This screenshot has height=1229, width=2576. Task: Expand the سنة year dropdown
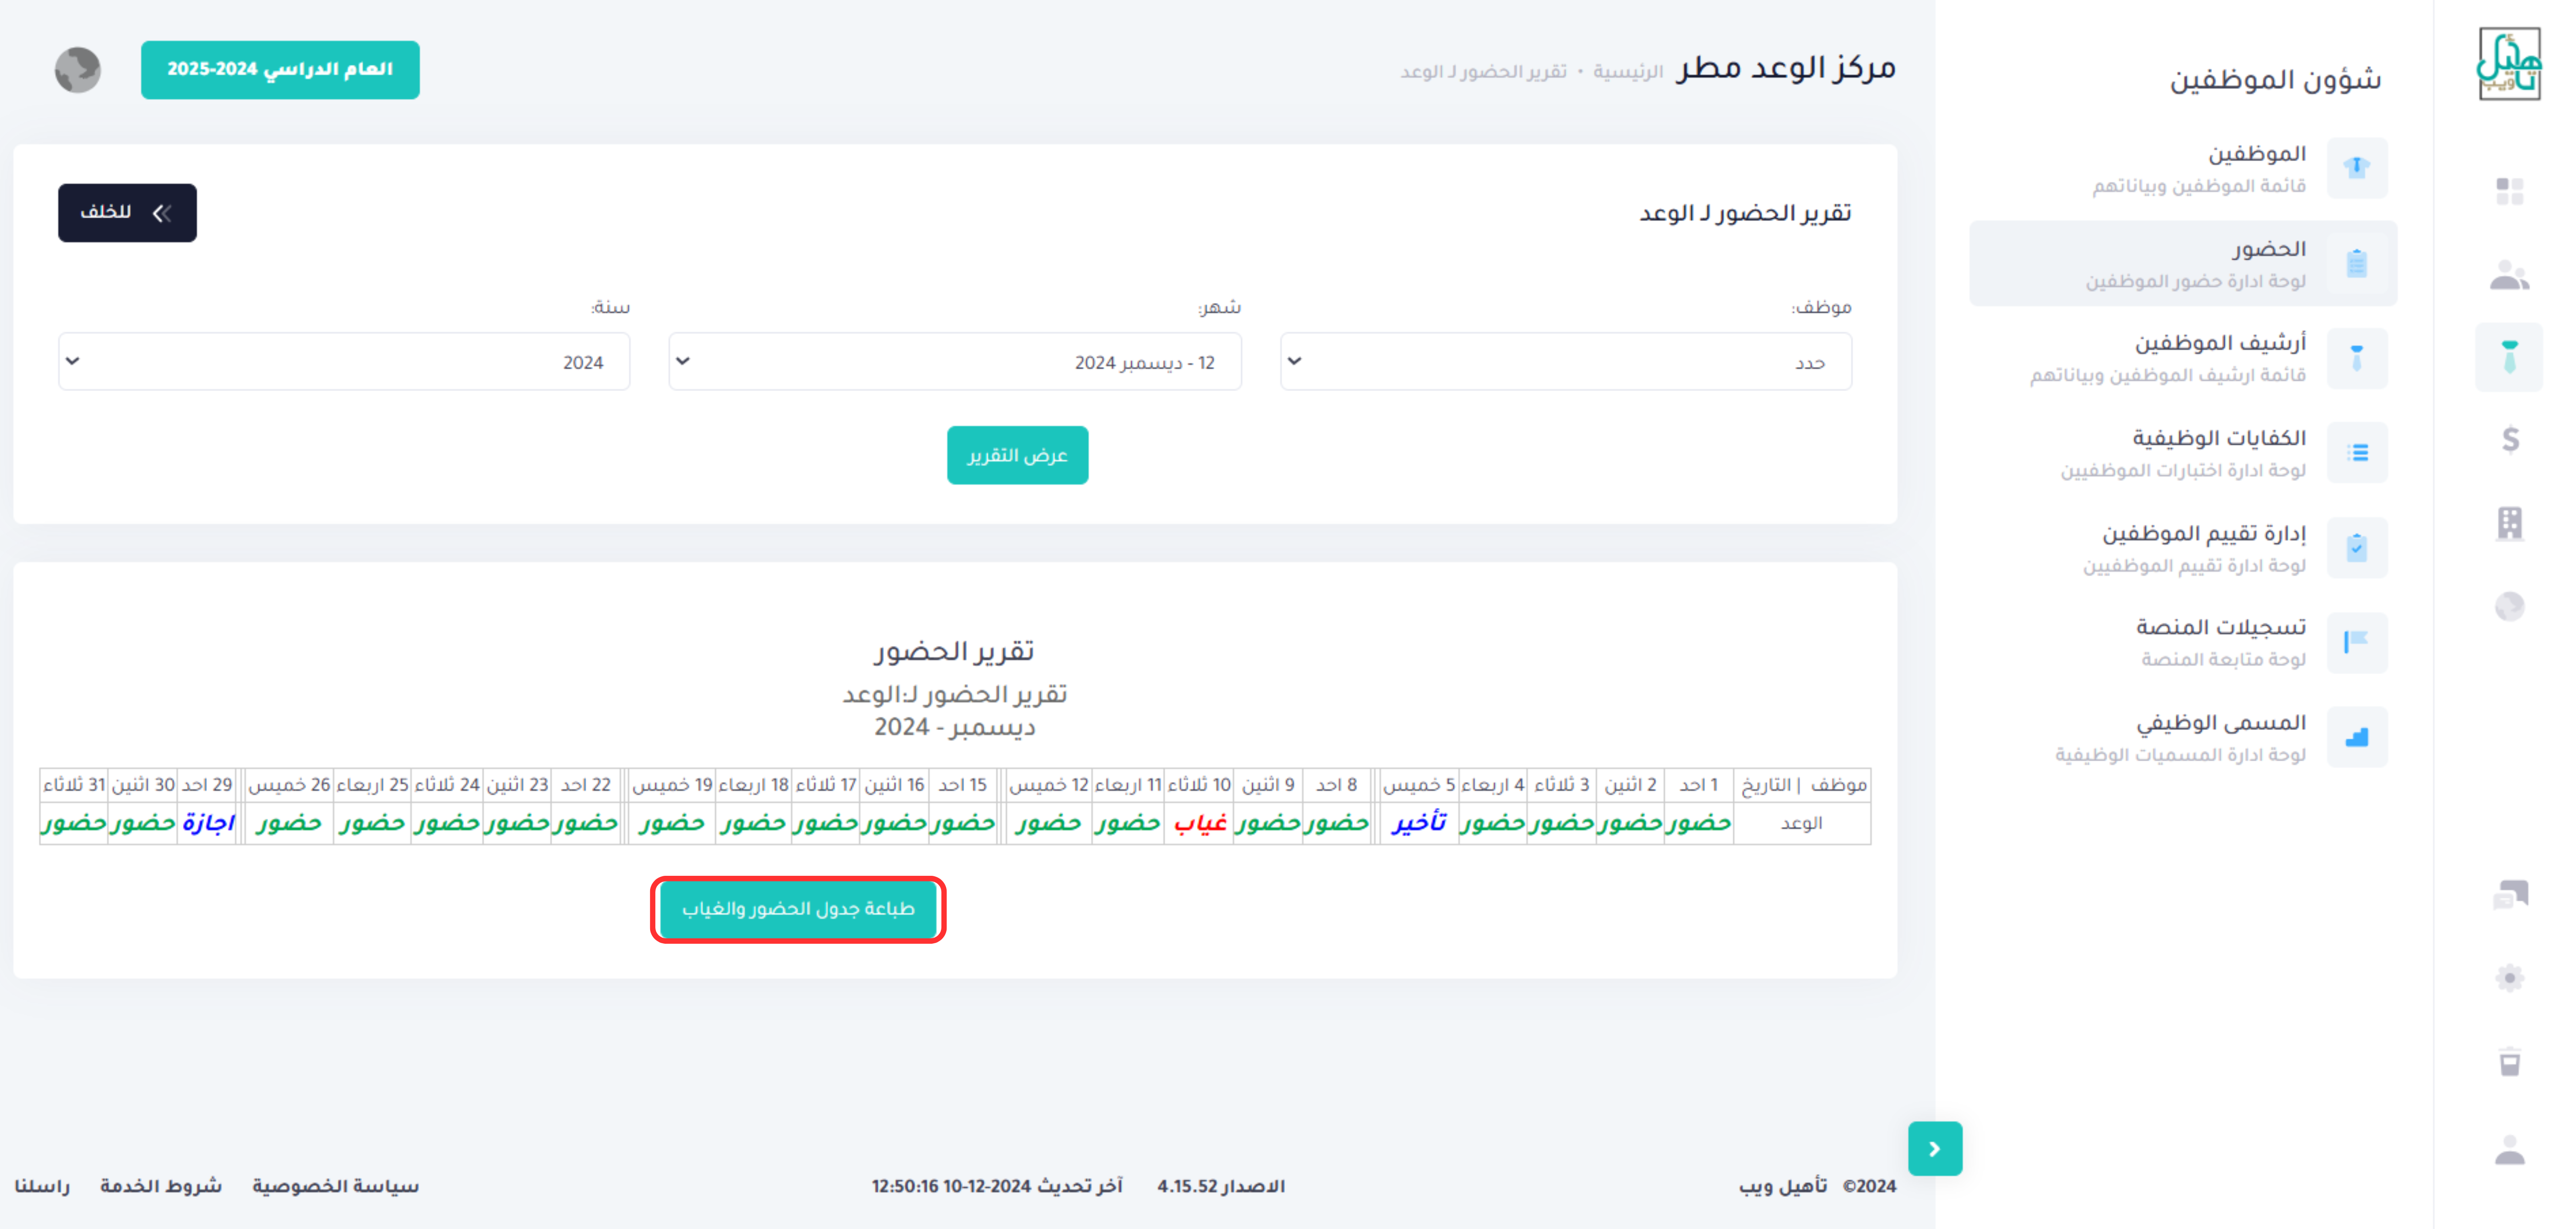point(344,361)
